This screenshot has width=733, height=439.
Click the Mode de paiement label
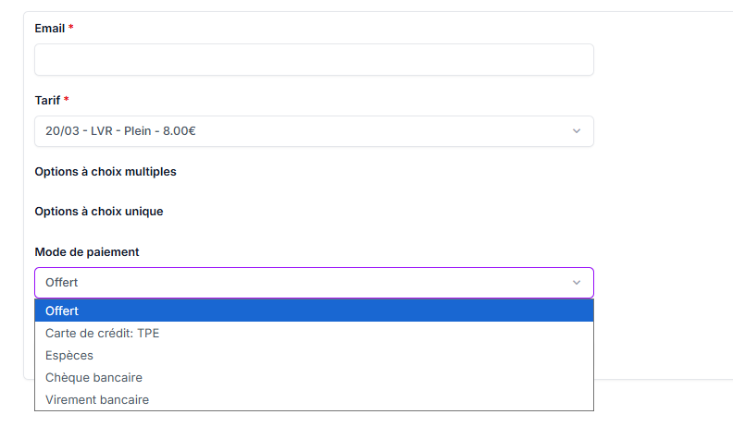[x=87, y=252]
